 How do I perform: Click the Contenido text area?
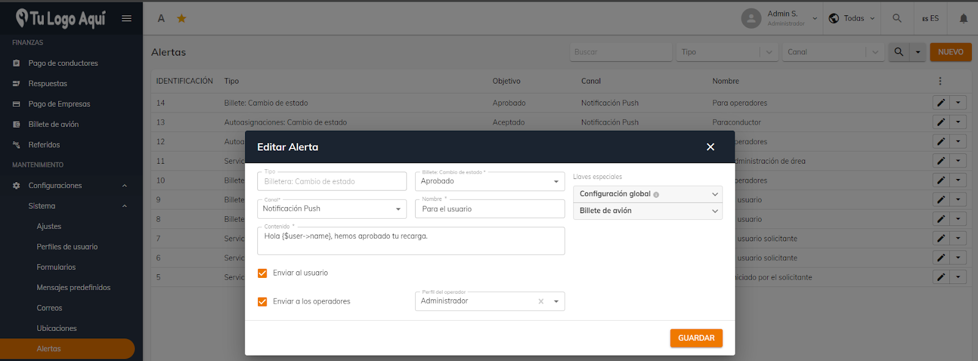pos(411,241)
